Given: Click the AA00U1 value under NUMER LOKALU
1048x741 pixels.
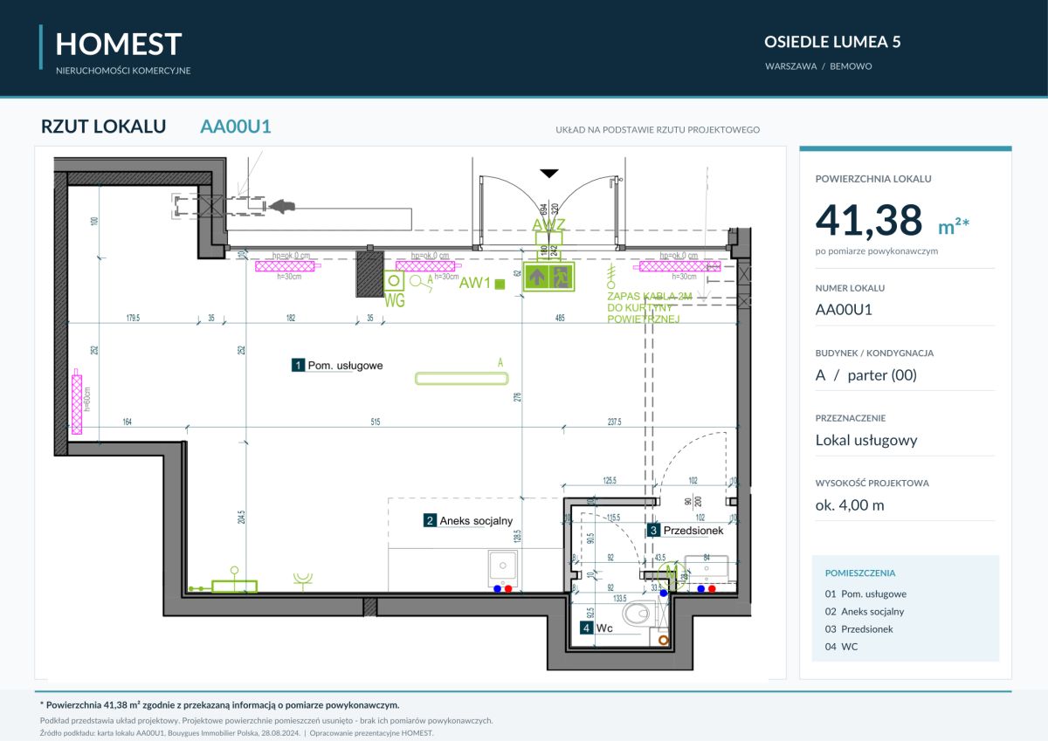Looking at the screenshot, I should (x=844, y=309).
